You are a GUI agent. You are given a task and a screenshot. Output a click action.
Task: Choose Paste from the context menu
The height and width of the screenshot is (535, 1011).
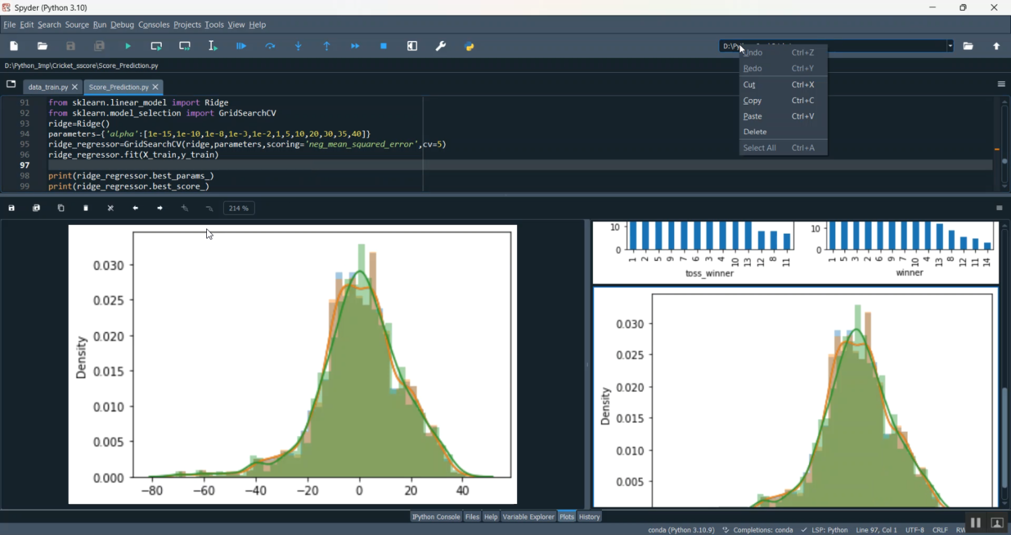pyautogui.click(x=753, y=117)
